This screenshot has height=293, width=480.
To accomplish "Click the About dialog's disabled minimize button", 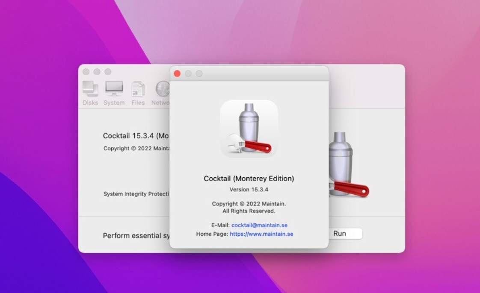I will coord(188,73).
